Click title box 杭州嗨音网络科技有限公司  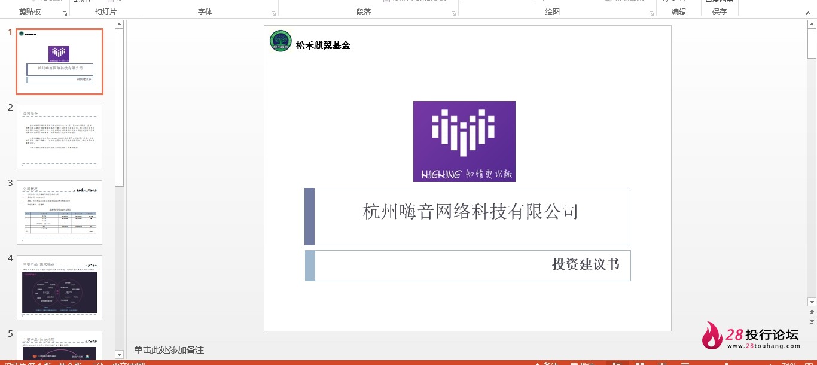tap(467, 217)
